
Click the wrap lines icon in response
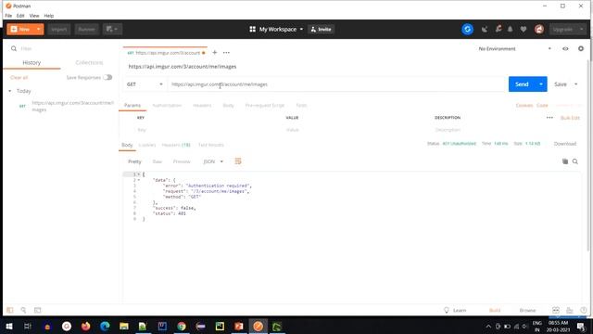[x=238, y=161]
